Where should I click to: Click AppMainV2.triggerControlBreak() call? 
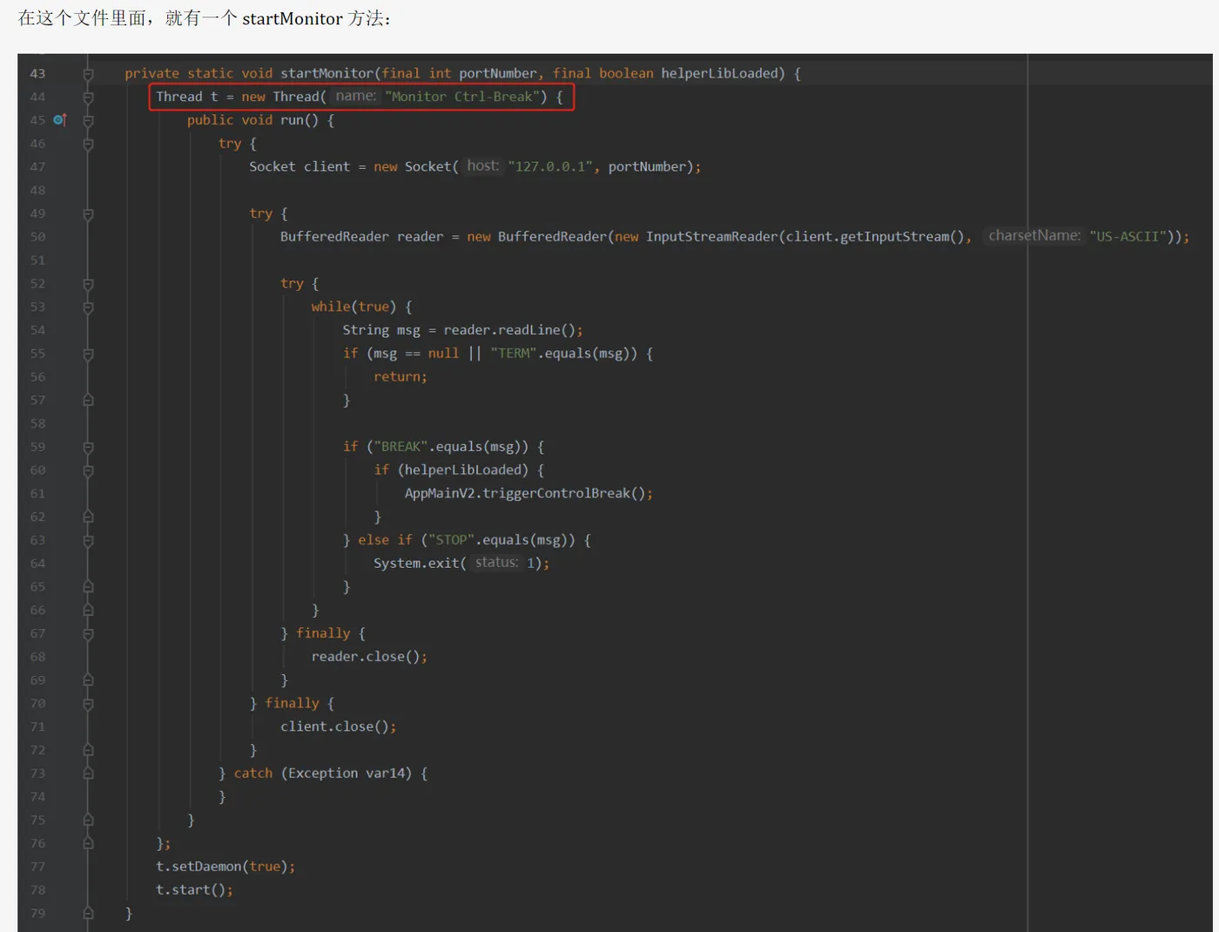(525, 493)
